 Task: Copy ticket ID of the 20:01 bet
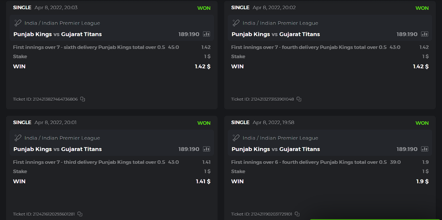[x=80, y=214]
